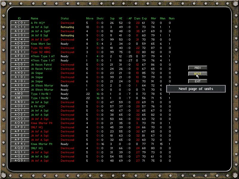Click the Shots column header
Viewport: 239px width, 179px height.
(100, 18)
